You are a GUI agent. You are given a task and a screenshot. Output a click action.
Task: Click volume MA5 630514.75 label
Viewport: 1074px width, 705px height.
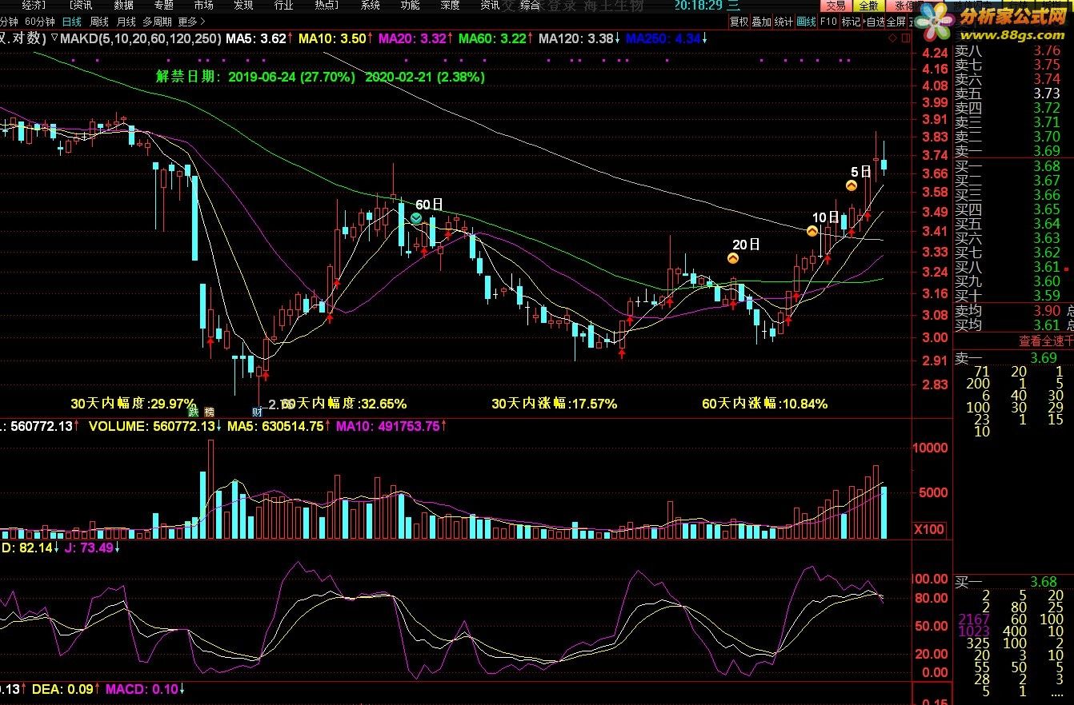tap(275, 427)
